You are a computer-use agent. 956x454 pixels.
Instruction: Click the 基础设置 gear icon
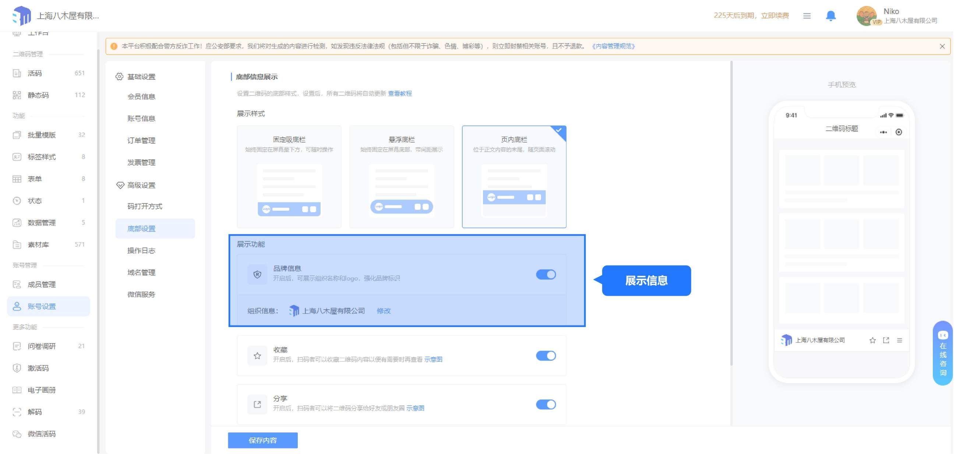[x=119, y=77]
